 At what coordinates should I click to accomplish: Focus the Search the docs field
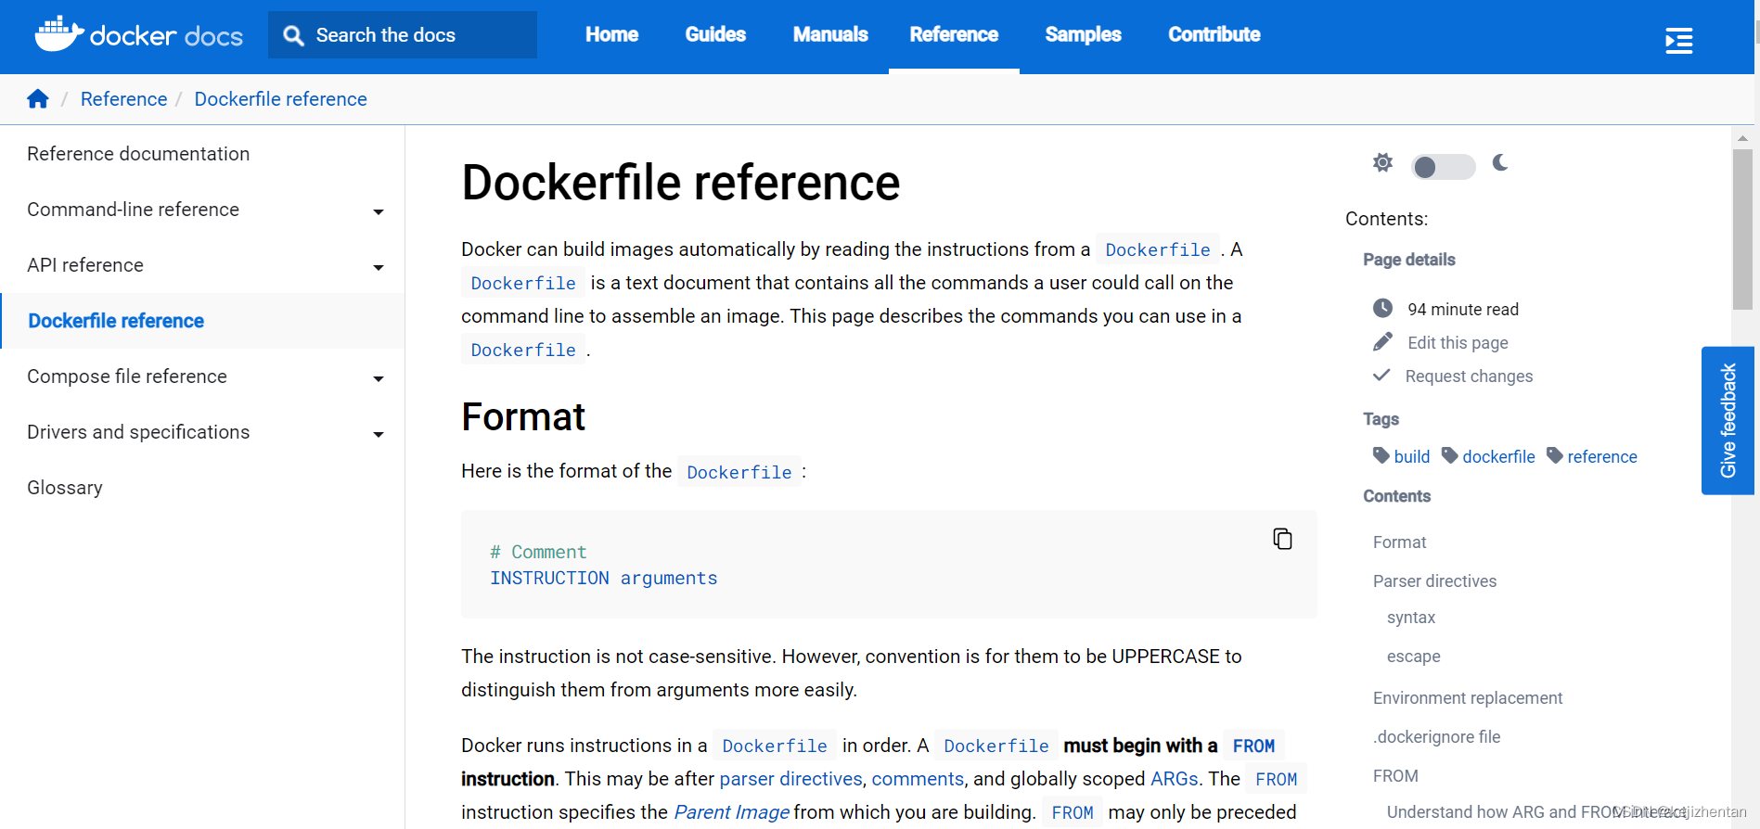click(403, 35)
